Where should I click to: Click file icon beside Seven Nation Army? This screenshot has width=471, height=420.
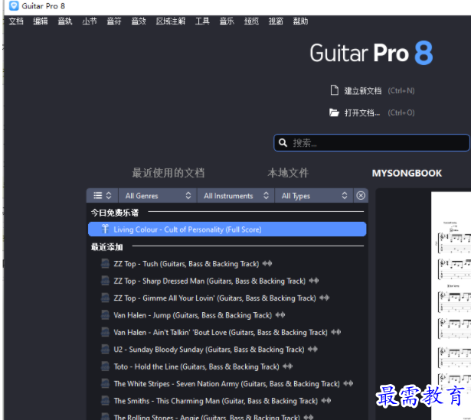click(105, 383)
